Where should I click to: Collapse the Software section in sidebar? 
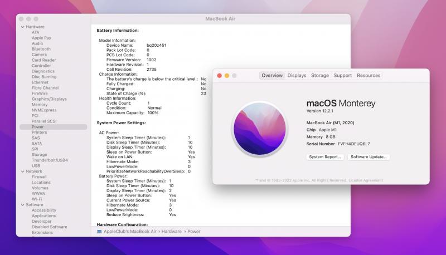coord(22,205)
